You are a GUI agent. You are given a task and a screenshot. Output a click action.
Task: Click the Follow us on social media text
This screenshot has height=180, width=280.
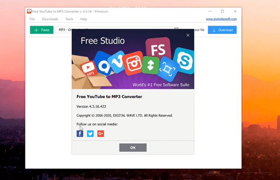(x=97, y=124)
